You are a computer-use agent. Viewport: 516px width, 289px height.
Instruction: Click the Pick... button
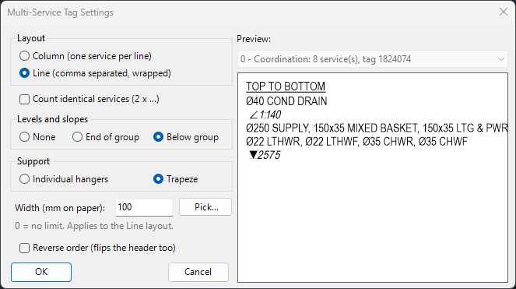tap(205, 207)
